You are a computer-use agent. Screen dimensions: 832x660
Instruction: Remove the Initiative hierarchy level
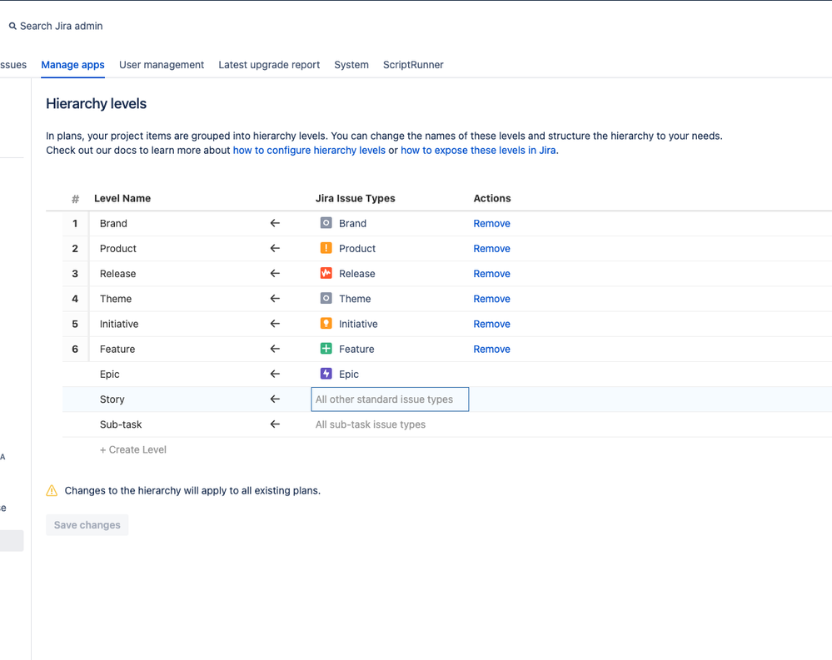492,324
